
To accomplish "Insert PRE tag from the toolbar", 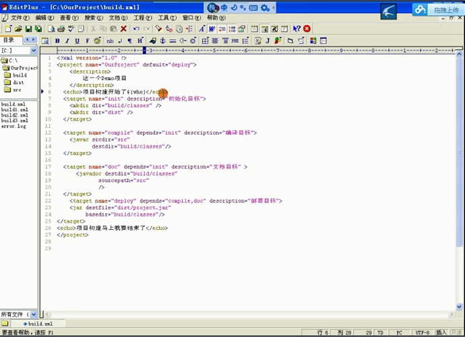I will coord(235,41).
